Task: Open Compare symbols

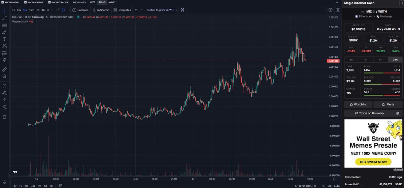Action: point(80,10)
